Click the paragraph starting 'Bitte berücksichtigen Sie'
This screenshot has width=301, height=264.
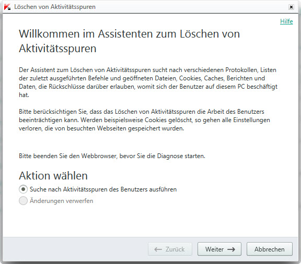(144, 120)
